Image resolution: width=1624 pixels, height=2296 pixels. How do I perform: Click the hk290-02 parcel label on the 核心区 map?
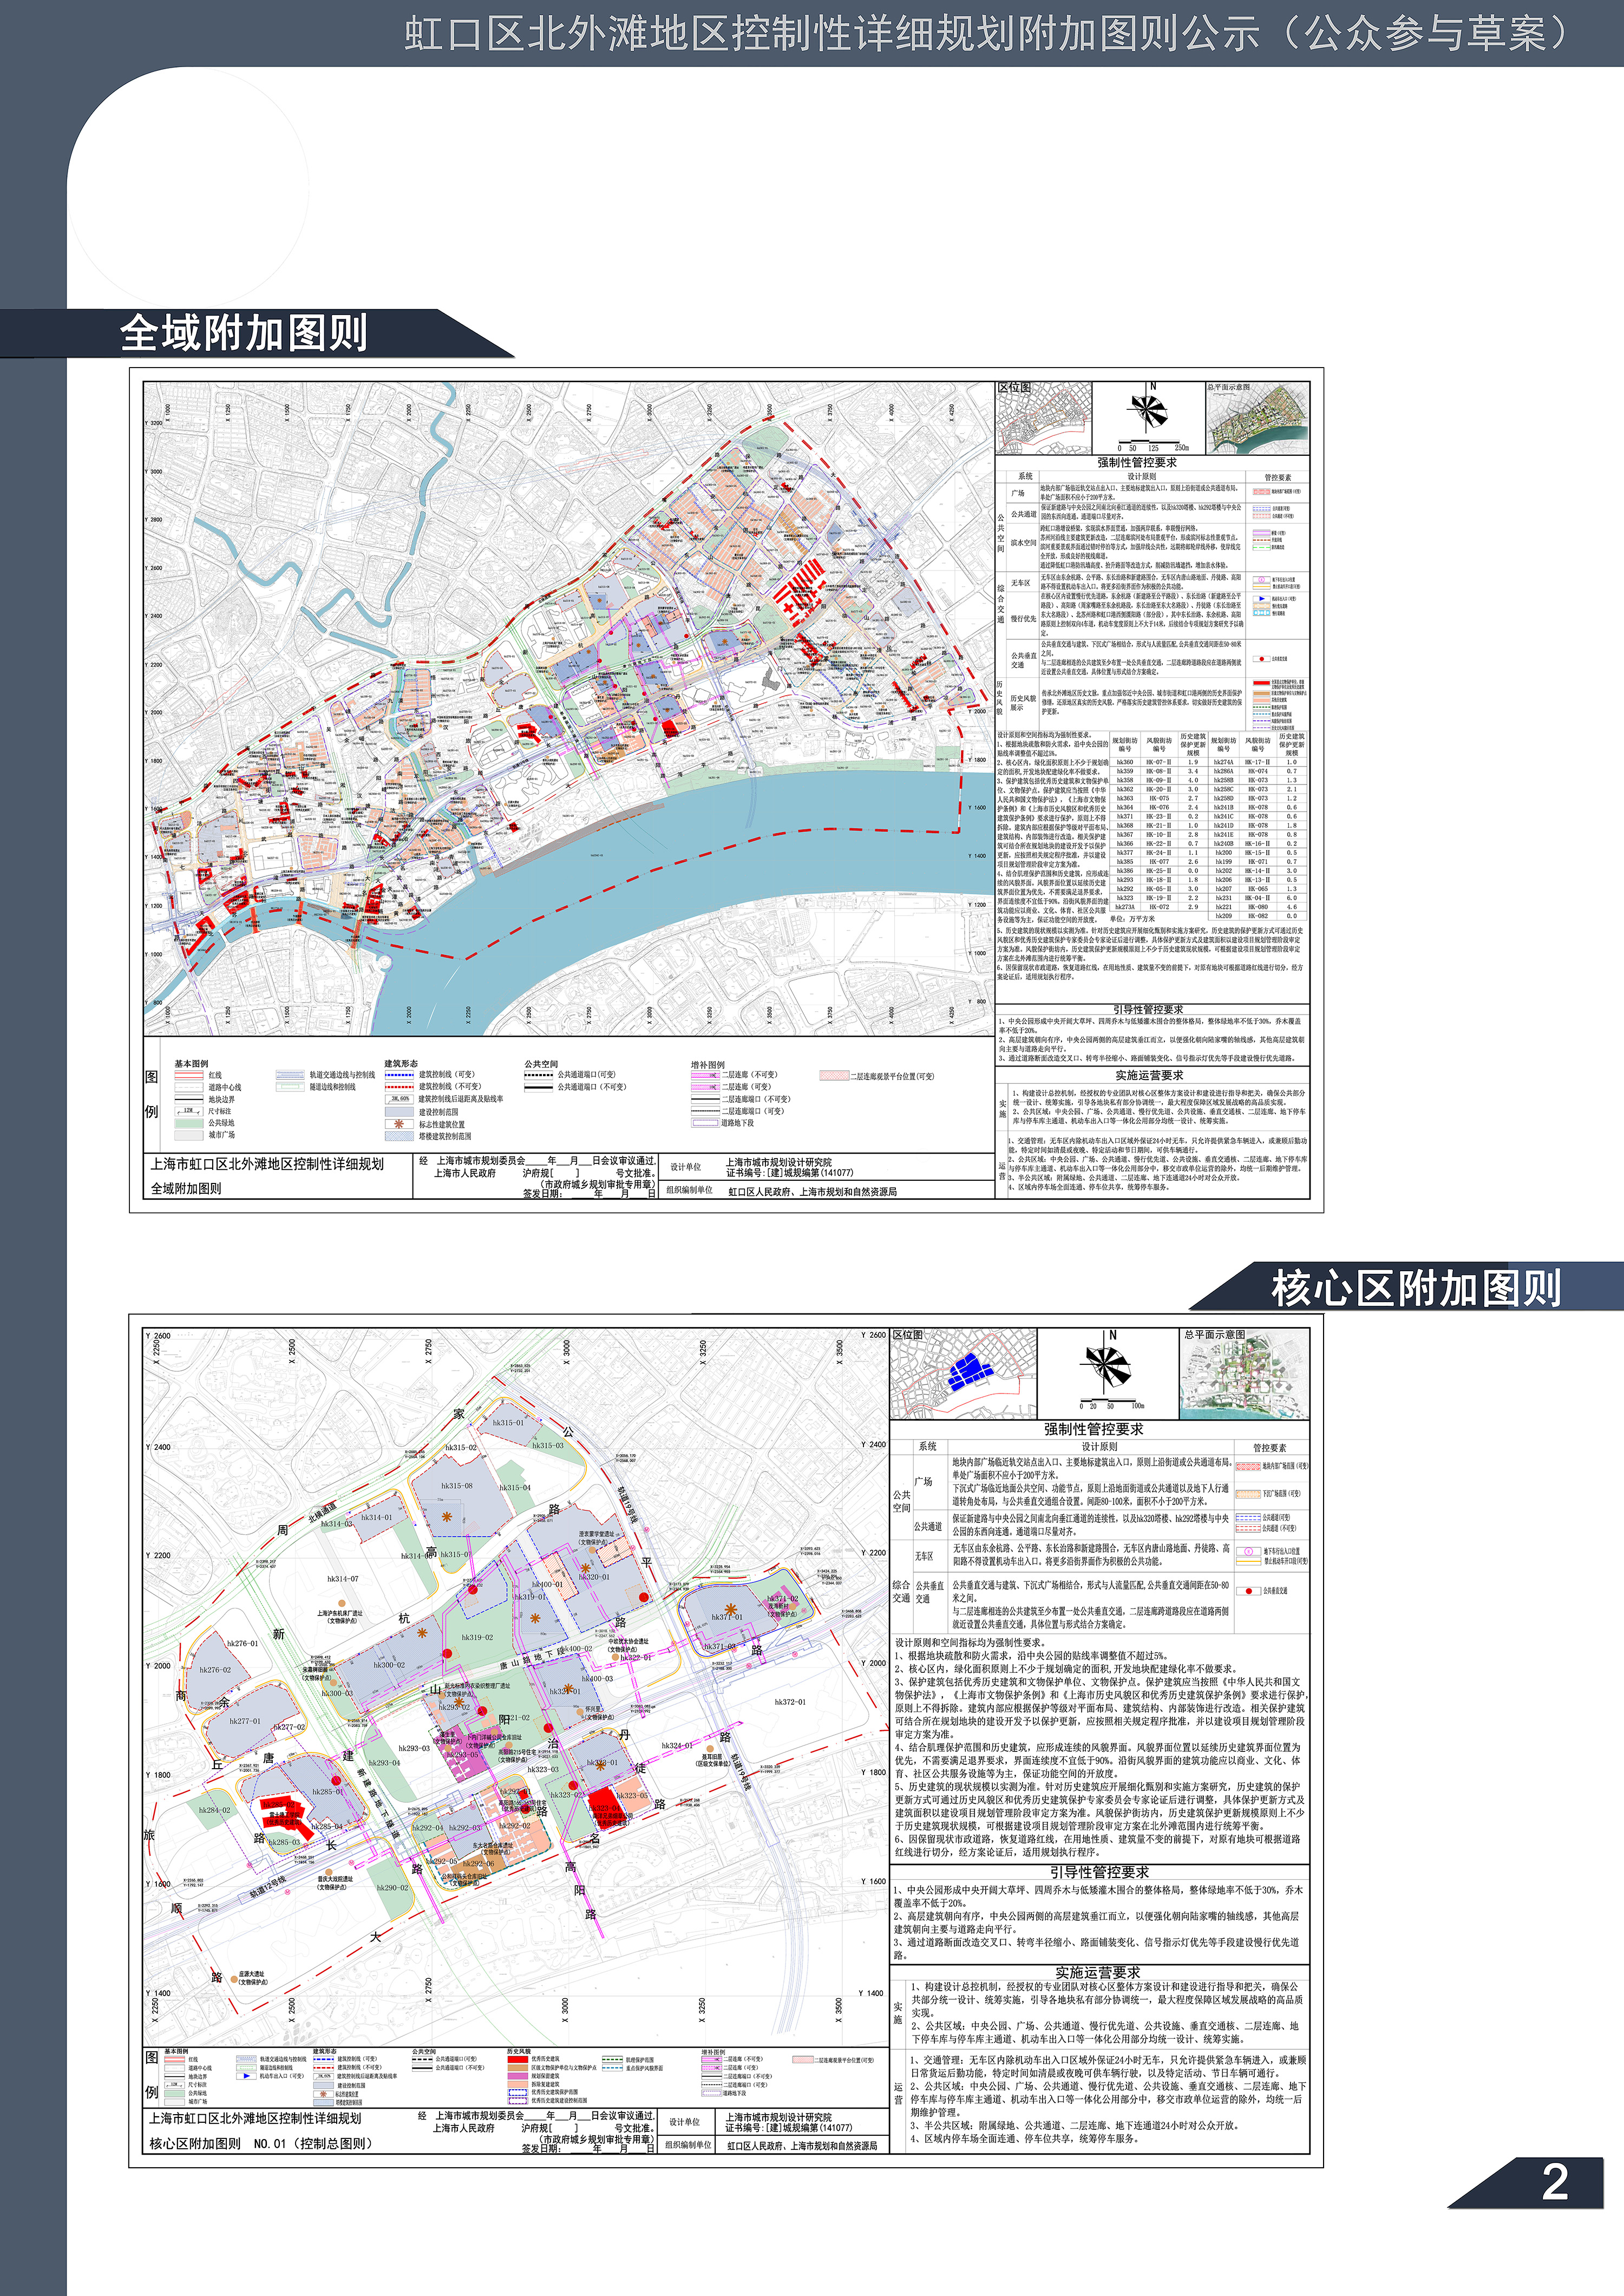coord(392,1888)
